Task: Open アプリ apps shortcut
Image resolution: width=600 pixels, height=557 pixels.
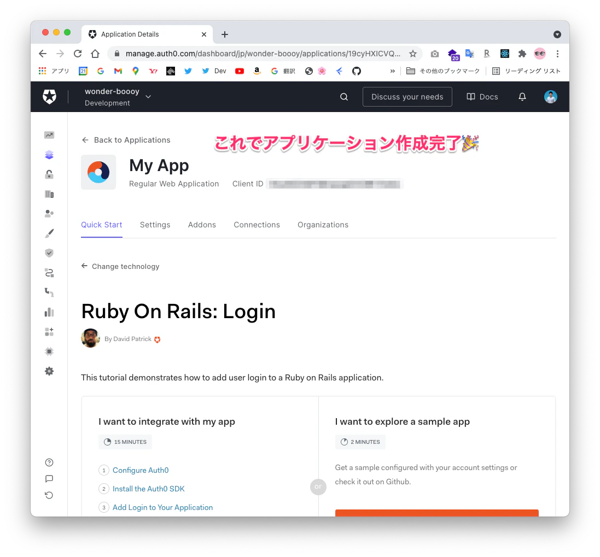Action: click(x=54, y=71)
